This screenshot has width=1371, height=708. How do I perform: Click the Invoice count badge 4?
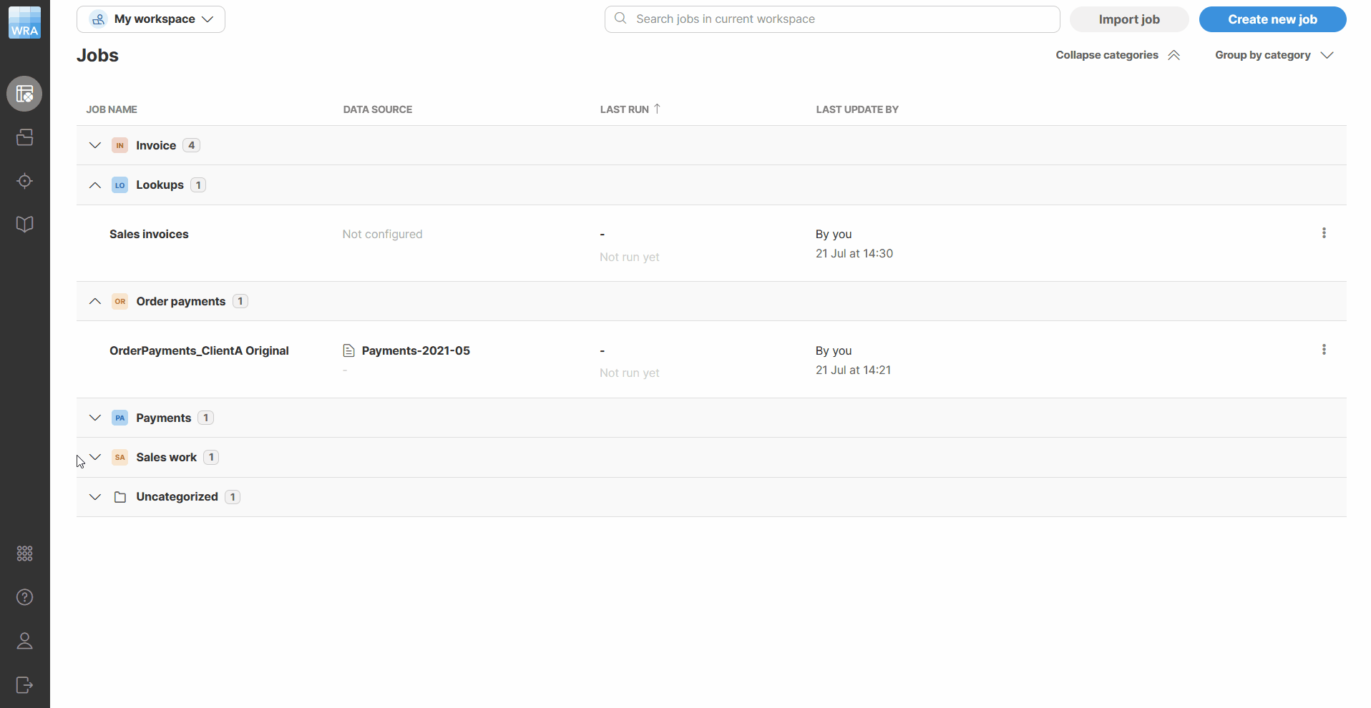(191, 145)
